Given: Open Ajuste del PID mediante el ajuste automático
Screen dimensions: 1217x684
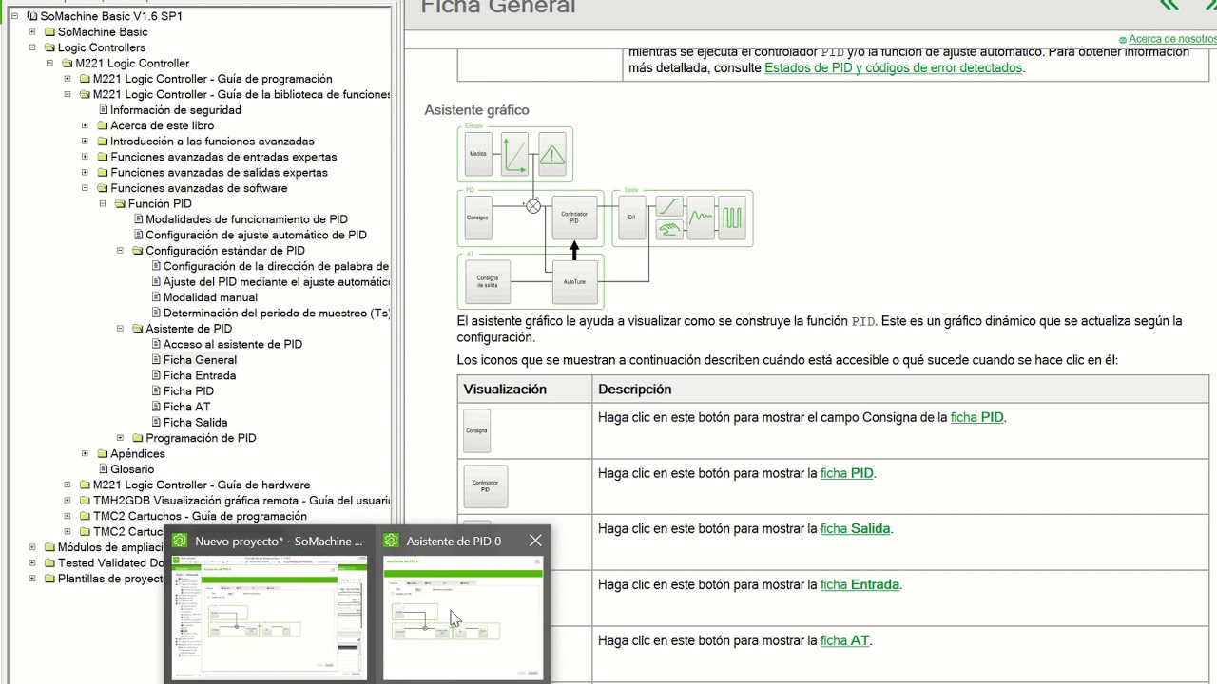Looking at the screenshot, I should [x=277, y=282].
